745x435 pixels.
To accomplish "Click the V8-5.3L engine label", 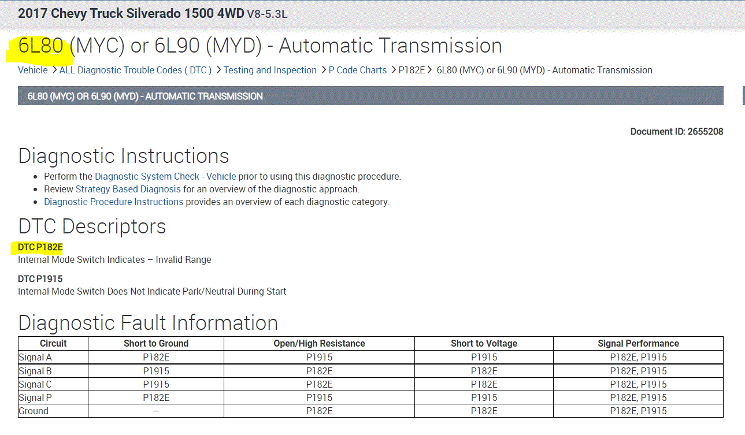I will click(267, 14).
